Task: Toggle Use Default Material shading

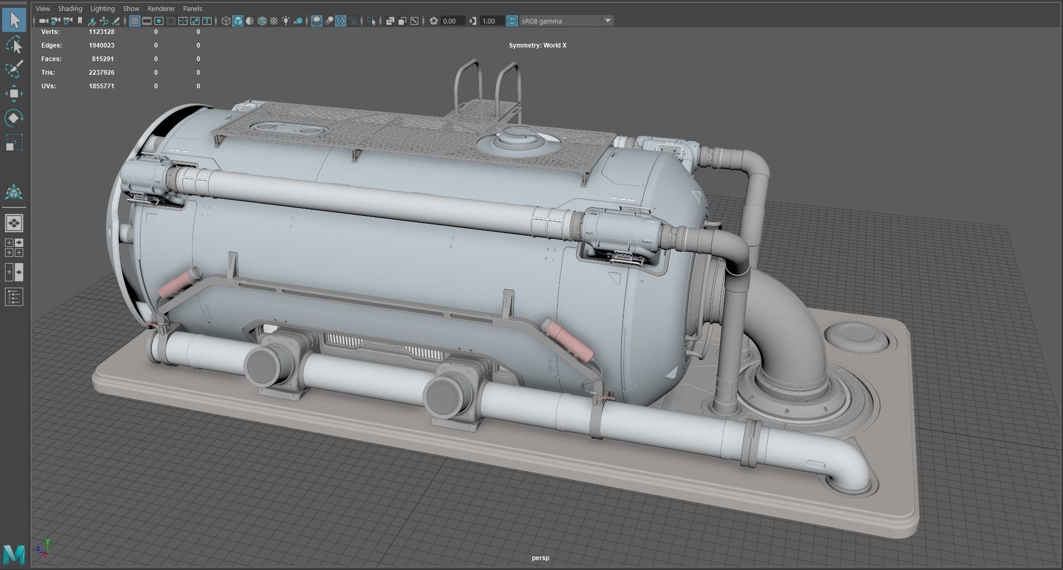Action: (x=250, y=21)
